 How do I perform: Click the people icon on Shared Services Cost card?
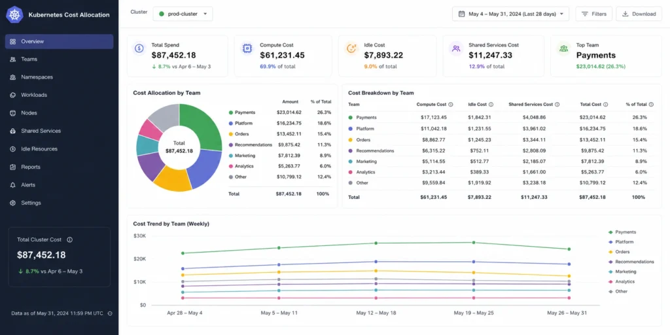[x=456, y=48]
